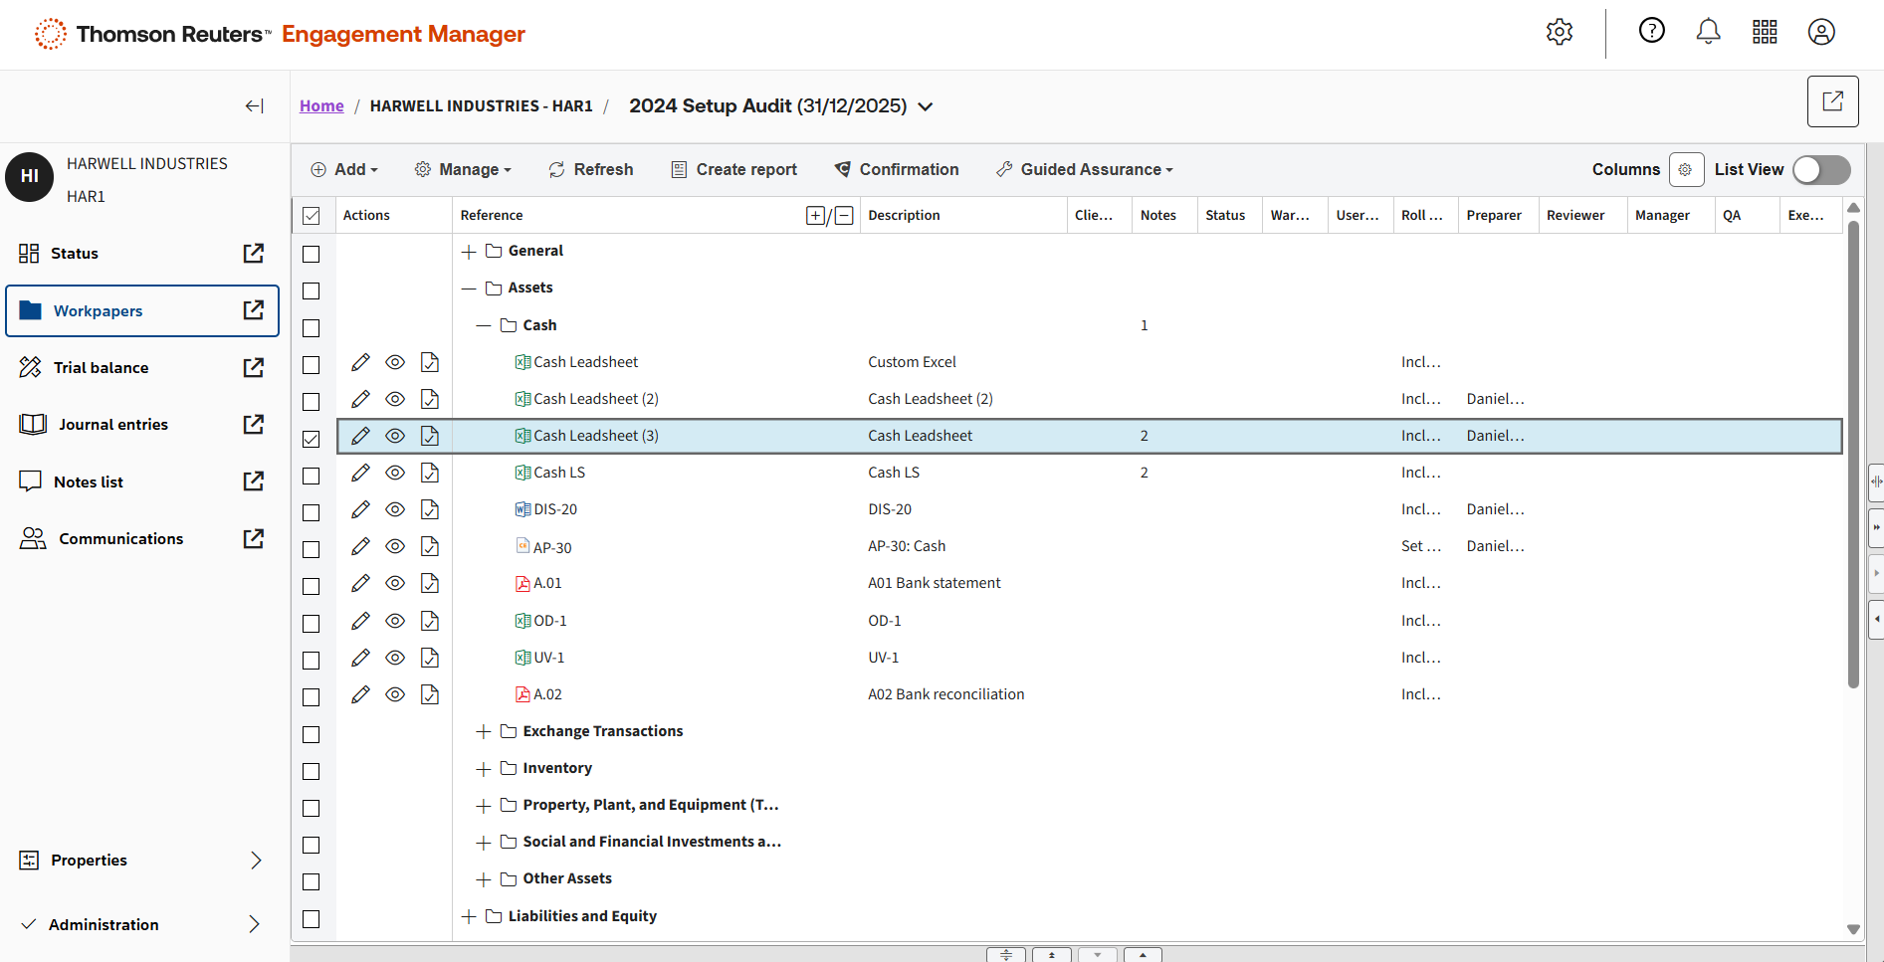1884x962 pixels.
Task: Open the Manage menu
Action: [x=463, y=170]
